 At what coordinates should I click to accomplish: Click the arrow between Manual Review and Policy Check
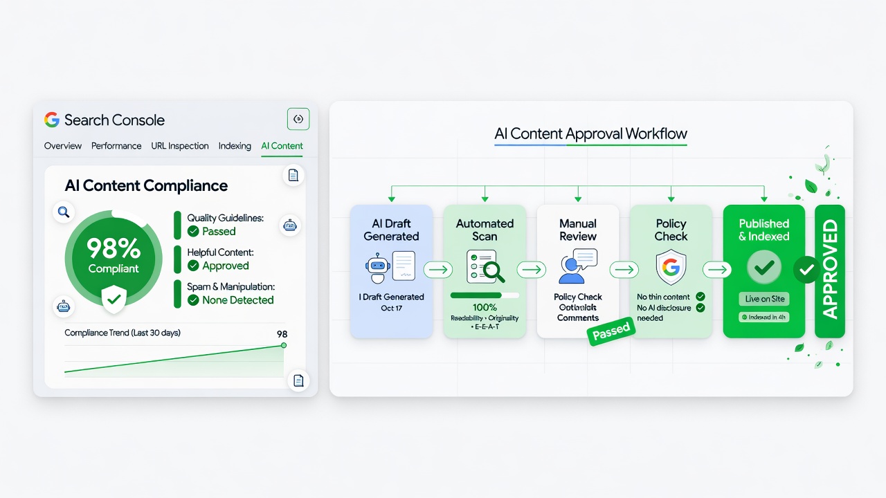pos(624,269)
